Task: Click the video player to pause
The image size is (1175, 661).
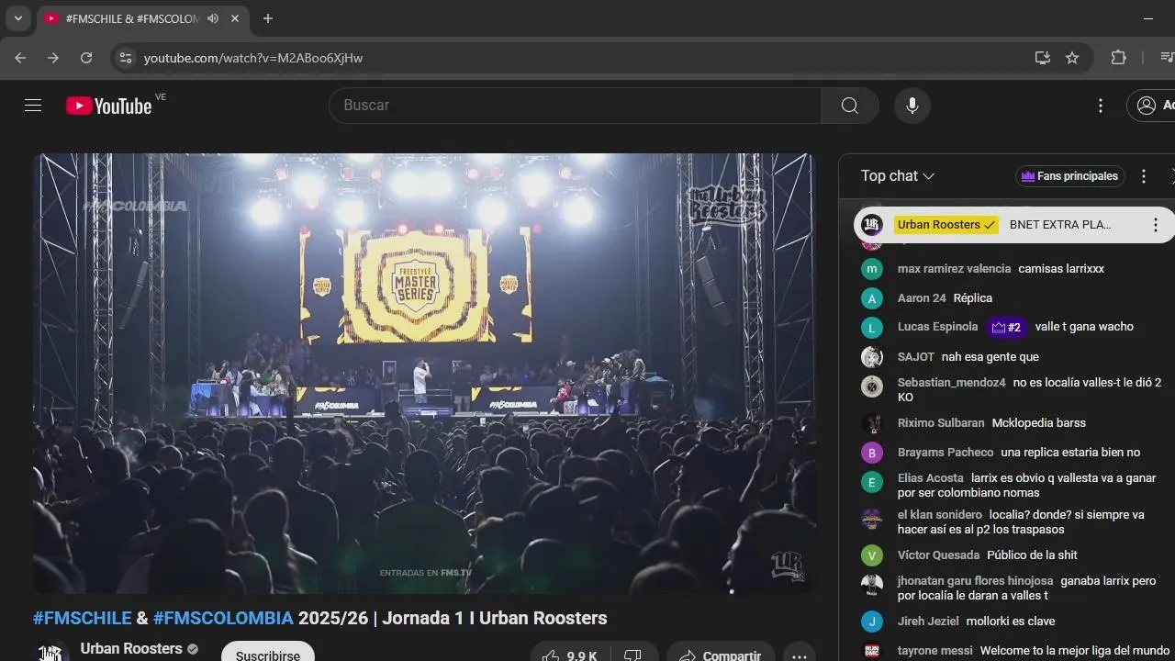Action: pos(424,373)
